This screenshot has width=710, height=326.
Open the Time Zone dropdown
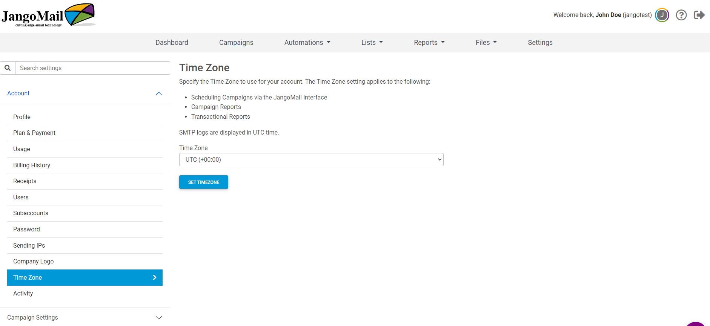tap(311, 159)
